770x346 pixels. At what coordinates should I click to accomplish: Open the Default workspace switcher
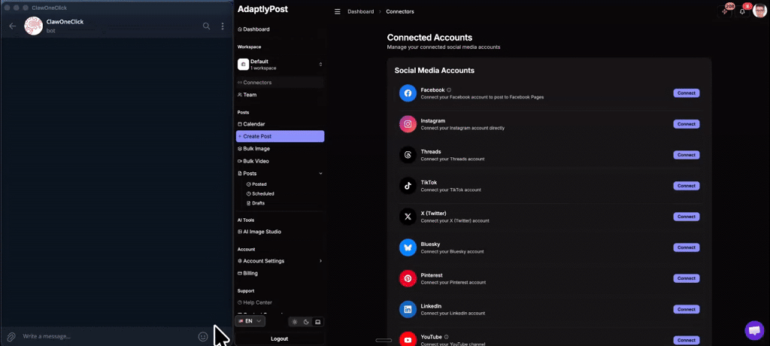click(x=280, y=65)
